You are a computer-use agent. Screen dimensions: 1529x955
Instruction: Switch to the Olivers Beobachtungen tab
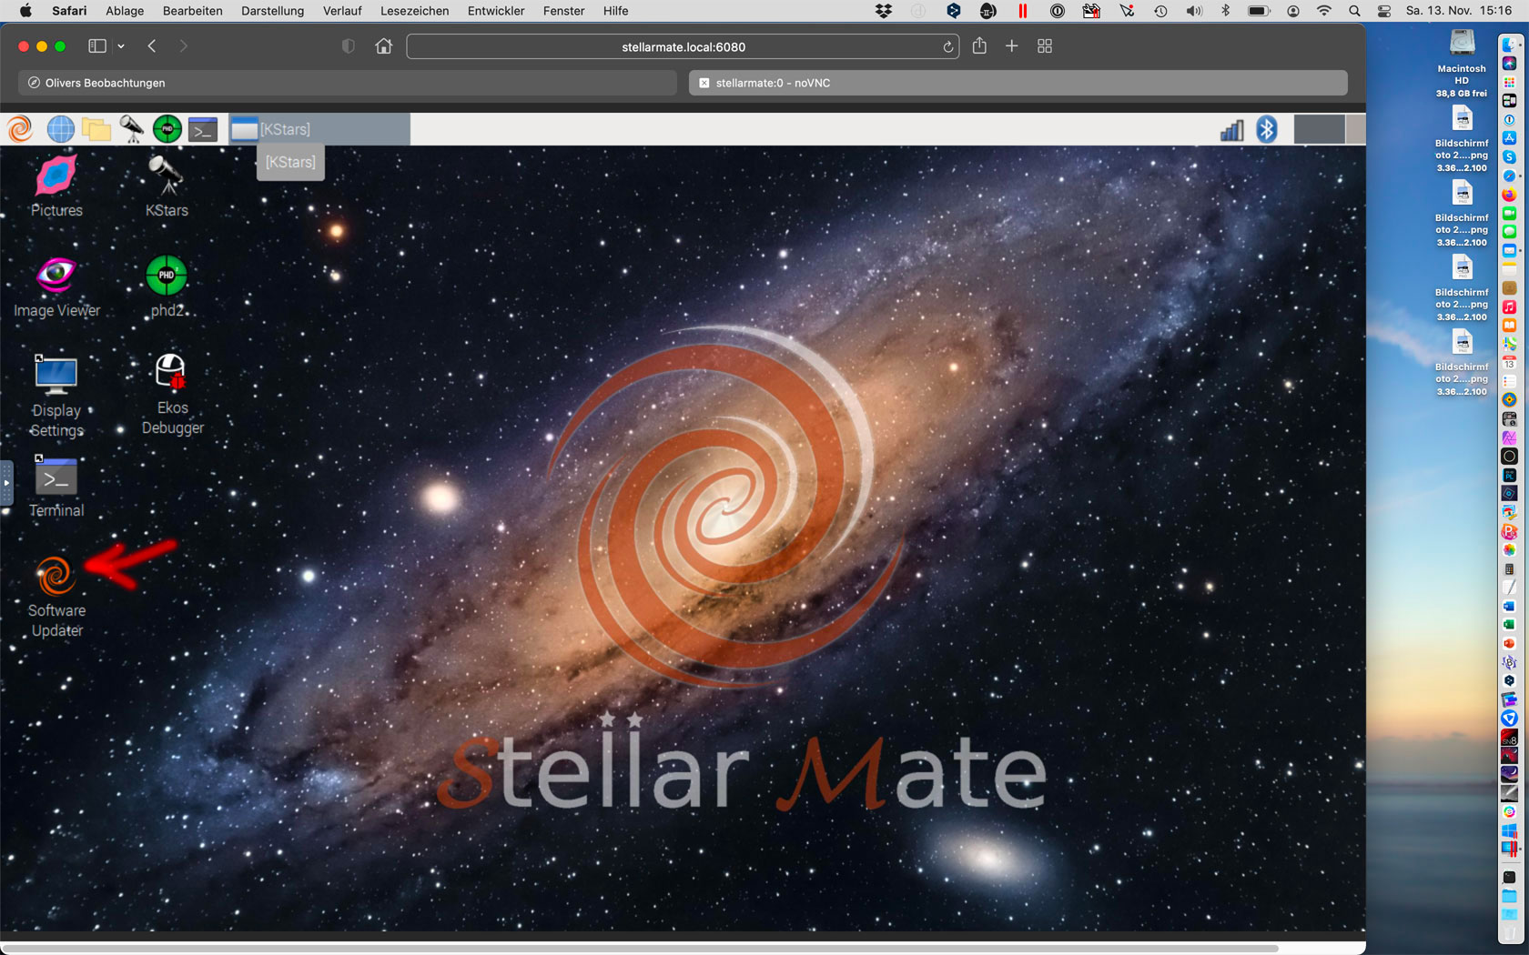click(x=348, y=83)
